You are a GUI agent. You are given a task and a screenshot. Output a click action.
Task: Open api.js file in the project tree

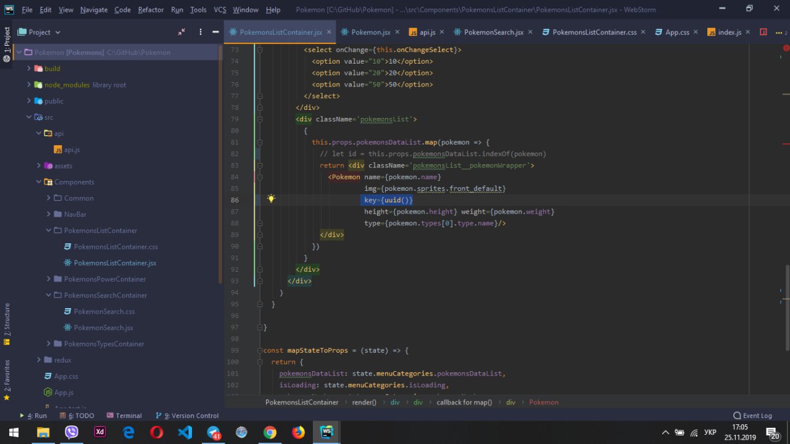click(72, 149)
